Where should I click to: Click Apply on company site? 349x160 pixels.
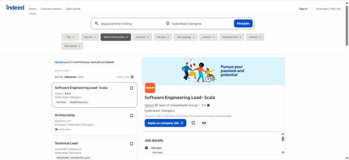point(165,123)
